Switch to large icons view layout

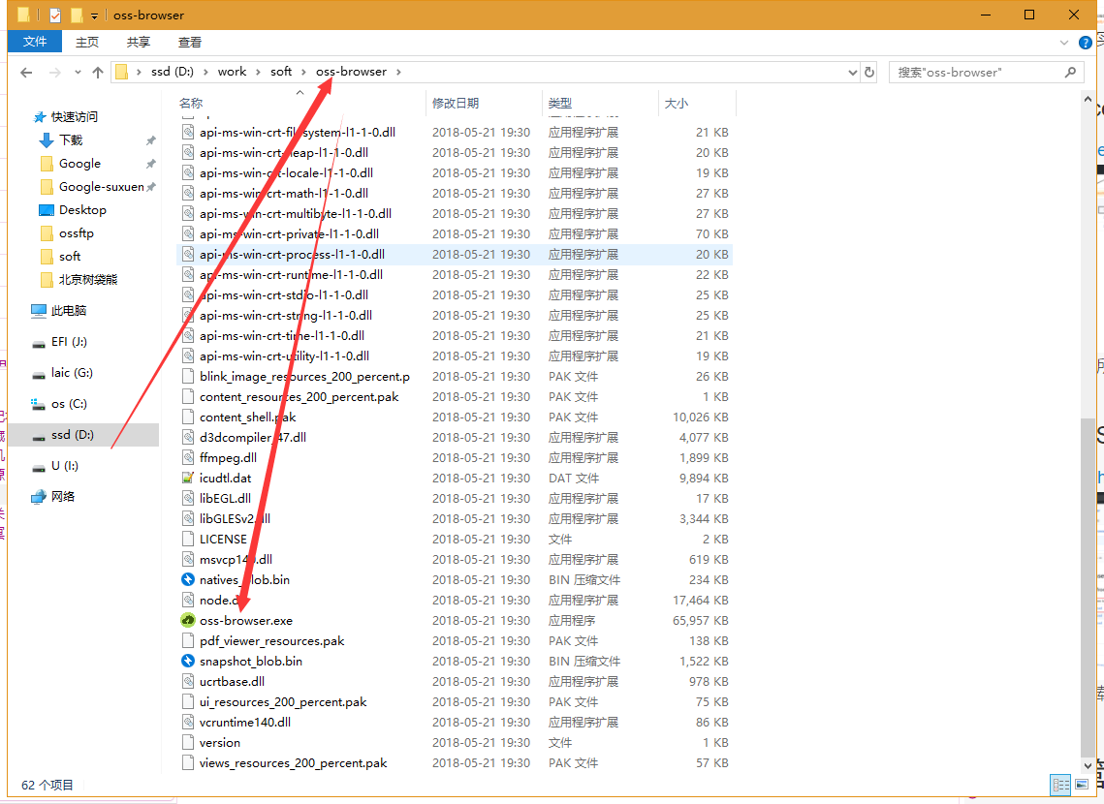(x=1082, y=785)
